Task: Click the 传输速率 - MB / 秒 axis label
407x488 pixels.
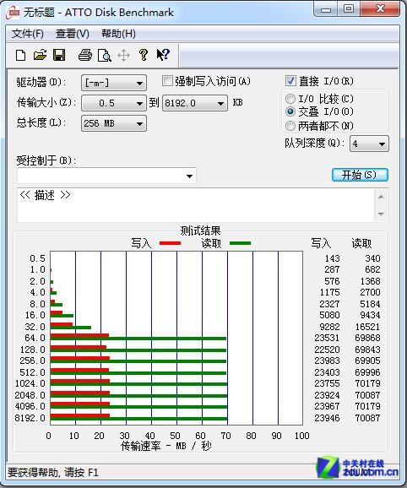Action: tap(166, 447)
